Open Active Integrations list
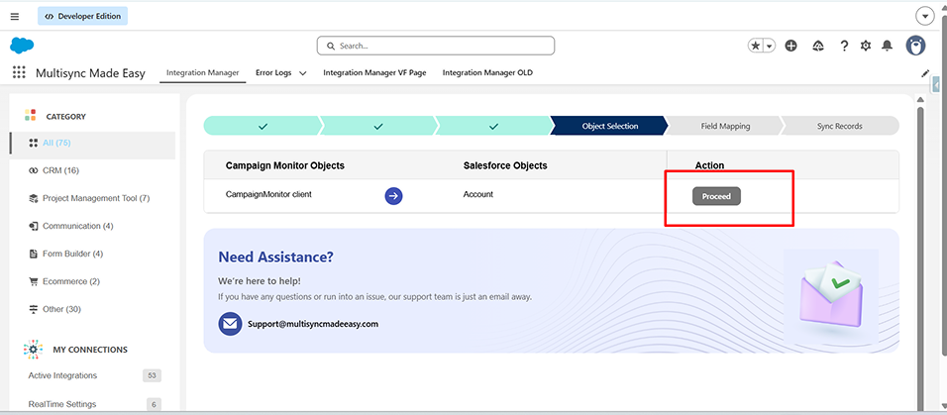The height and width of the screenshot is (415, 947). [x=62, y=375]
